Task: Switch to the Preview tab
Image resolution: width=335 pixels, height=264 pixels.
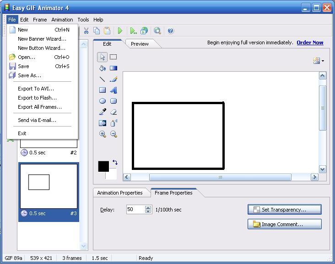Action: coord(140,44)
